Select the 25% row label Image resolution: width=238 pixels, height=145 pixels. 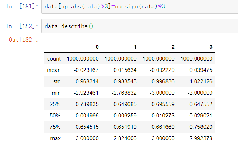(55, 104)
